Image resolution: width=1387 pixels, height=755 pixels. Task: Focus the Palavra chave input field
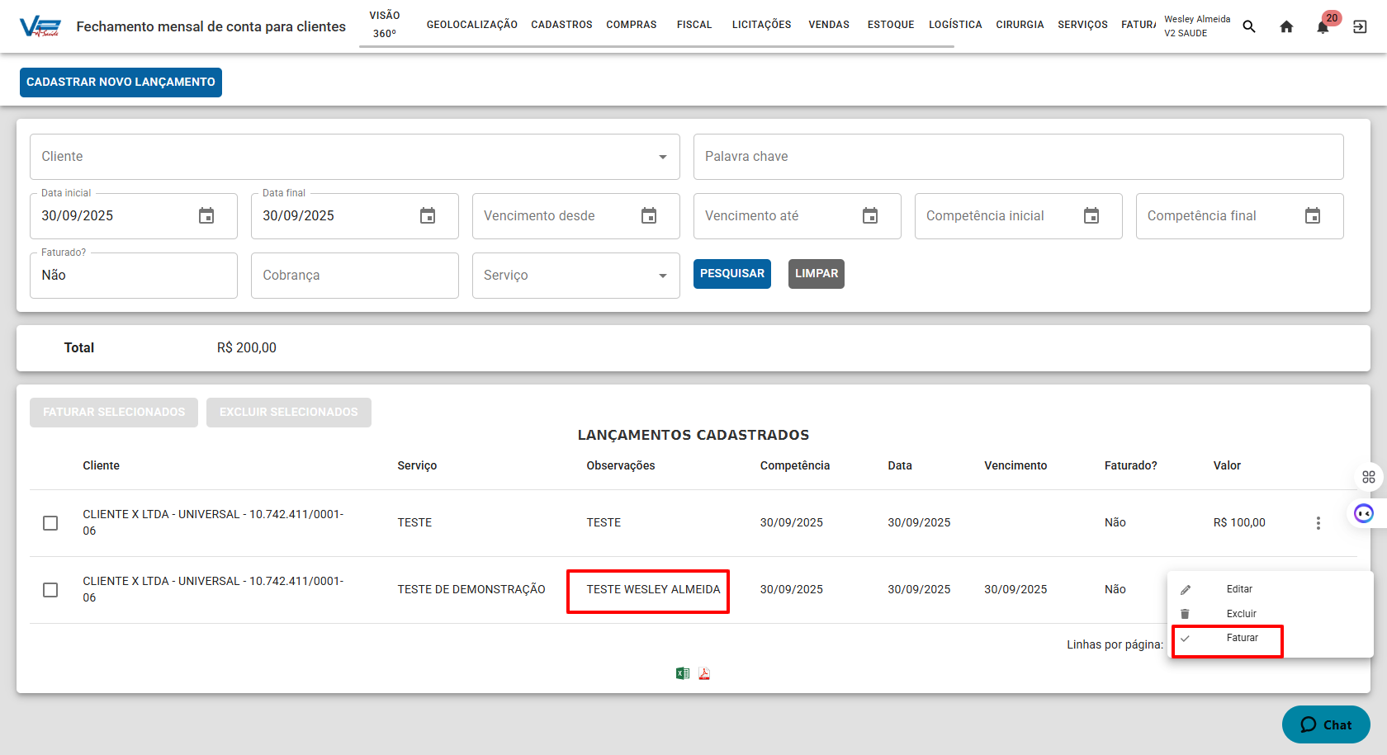coord(1018,157)
